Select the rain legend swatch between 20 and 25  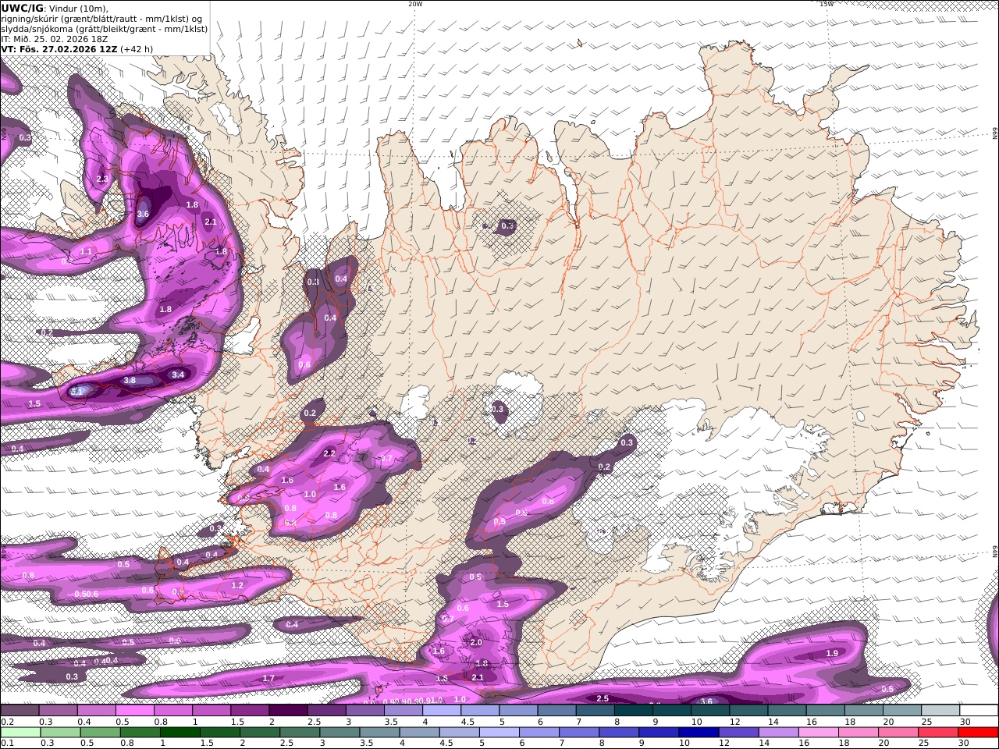(898, 733)
